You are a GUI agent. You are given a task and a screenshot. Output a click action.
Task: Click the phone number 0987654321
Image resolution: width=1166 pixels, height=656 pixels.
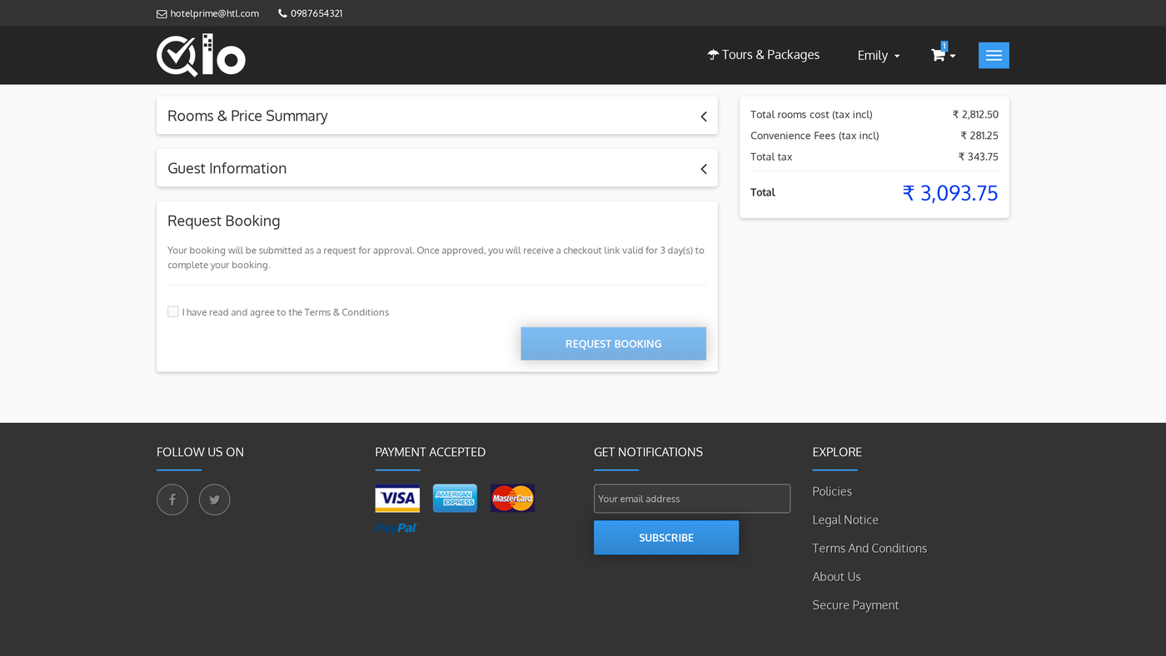(316, 13)
